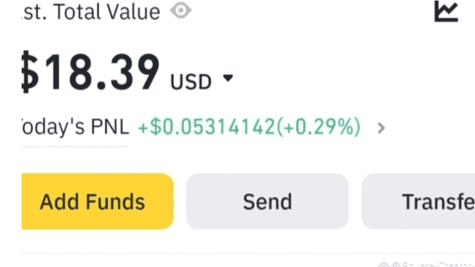This screenshot has width=475, height=267.
Task: Open the portfolio line chart icon
Action: (x=446, y=11)
